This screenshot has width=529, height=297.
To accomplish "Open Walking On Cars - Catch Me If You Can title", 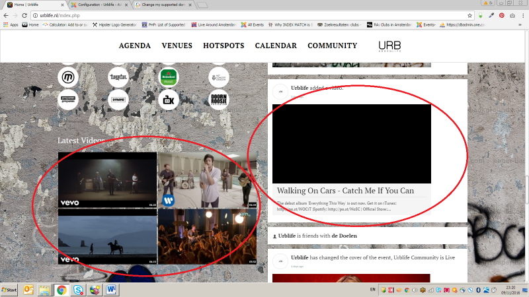I will point(345,191).
